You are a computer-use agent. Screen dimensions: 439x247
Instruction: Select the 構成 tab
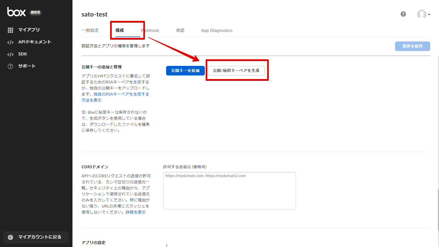click(x=120, y=30)
